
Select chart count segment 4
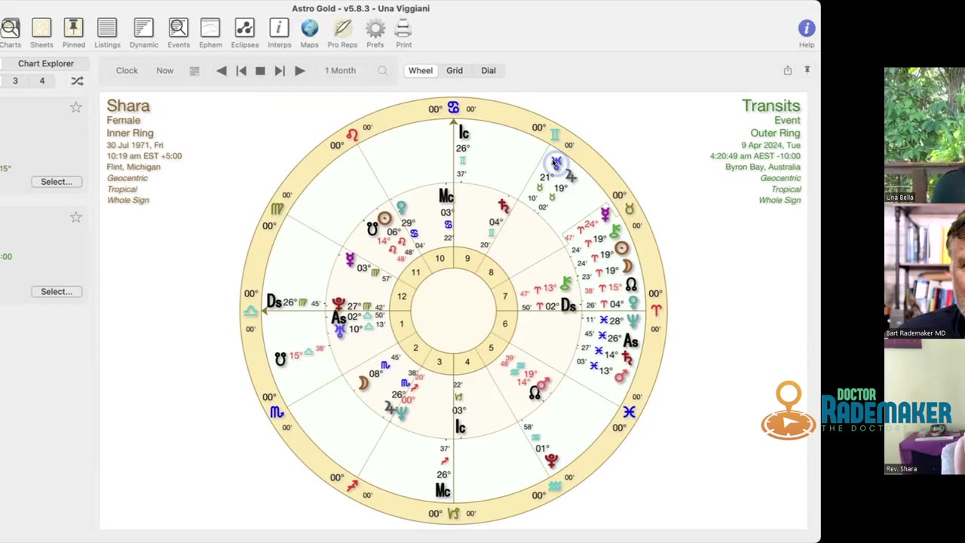pyautogui.click(x=41, y=81)
